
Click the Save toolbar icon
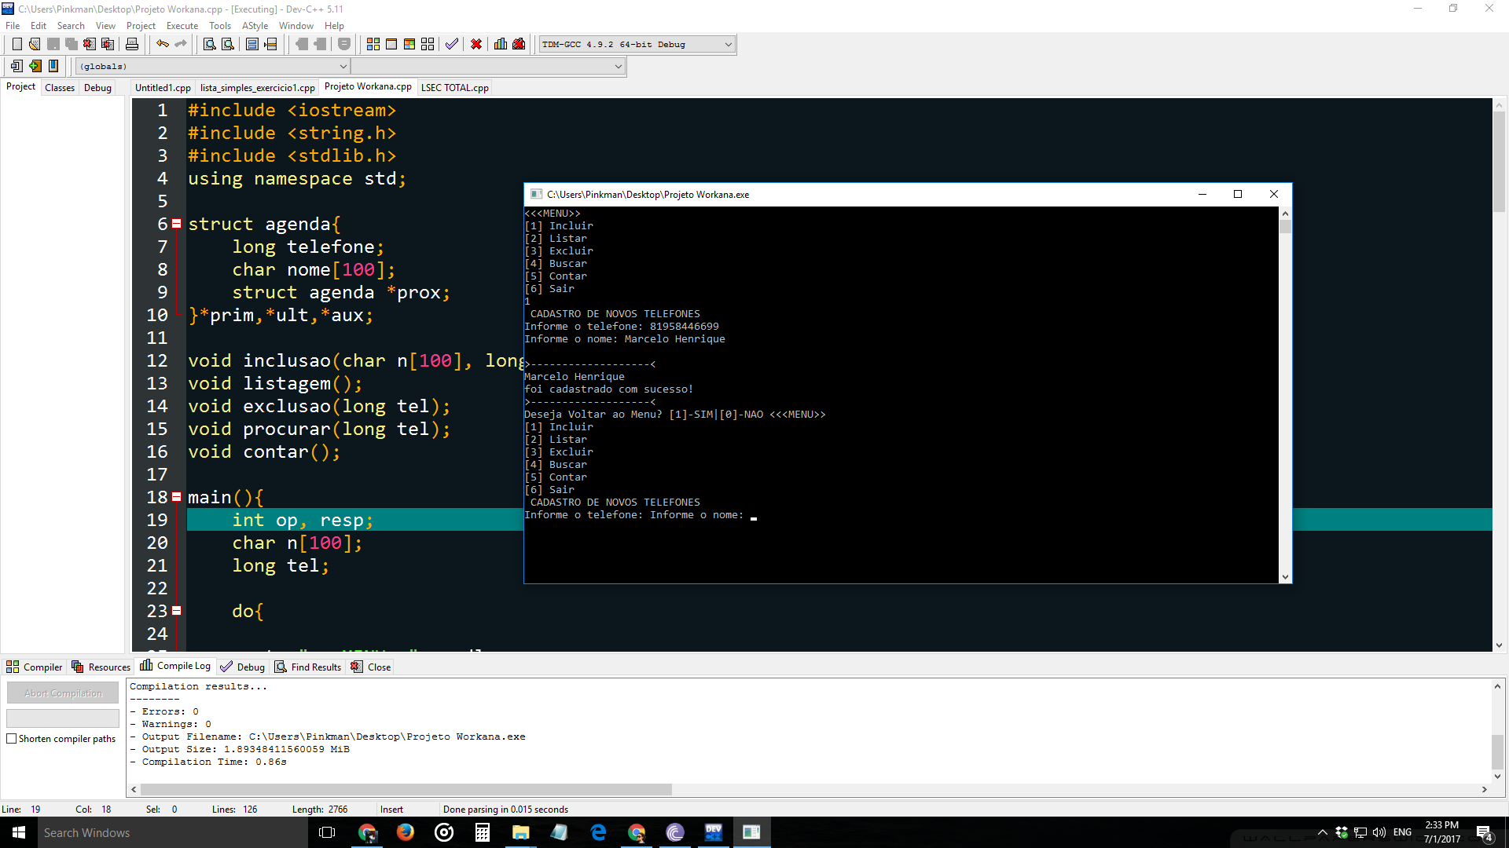point(53,44)
